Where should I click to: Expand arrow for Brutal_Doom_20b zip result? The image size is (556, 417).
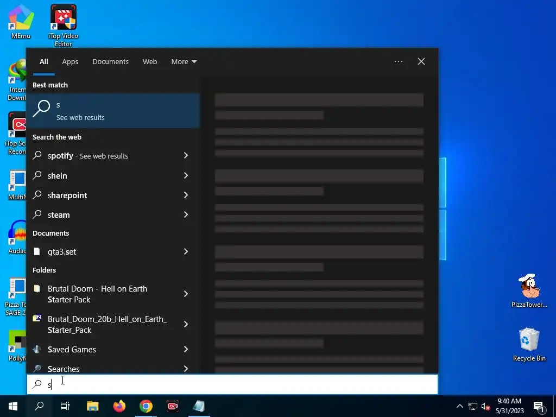click(186, 324)
